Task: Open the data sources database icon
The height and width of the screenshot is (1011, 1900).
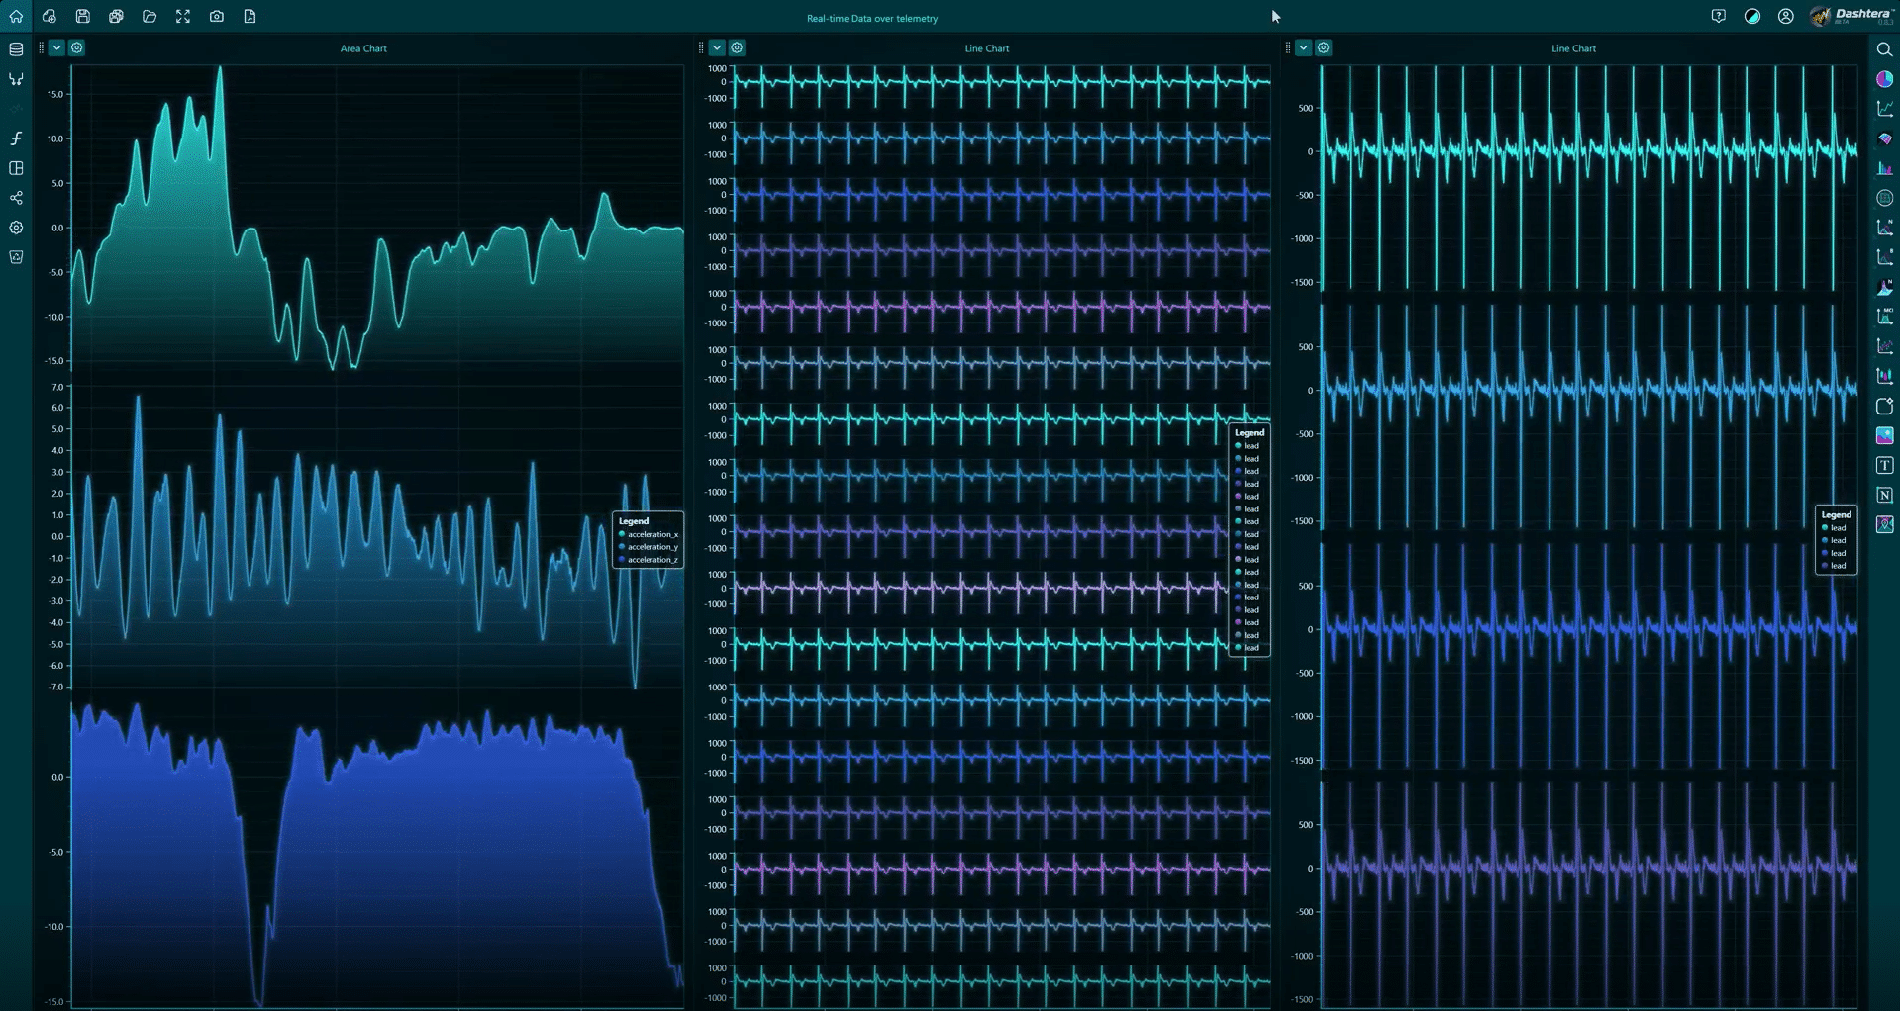Action: (x=16, y=49)
